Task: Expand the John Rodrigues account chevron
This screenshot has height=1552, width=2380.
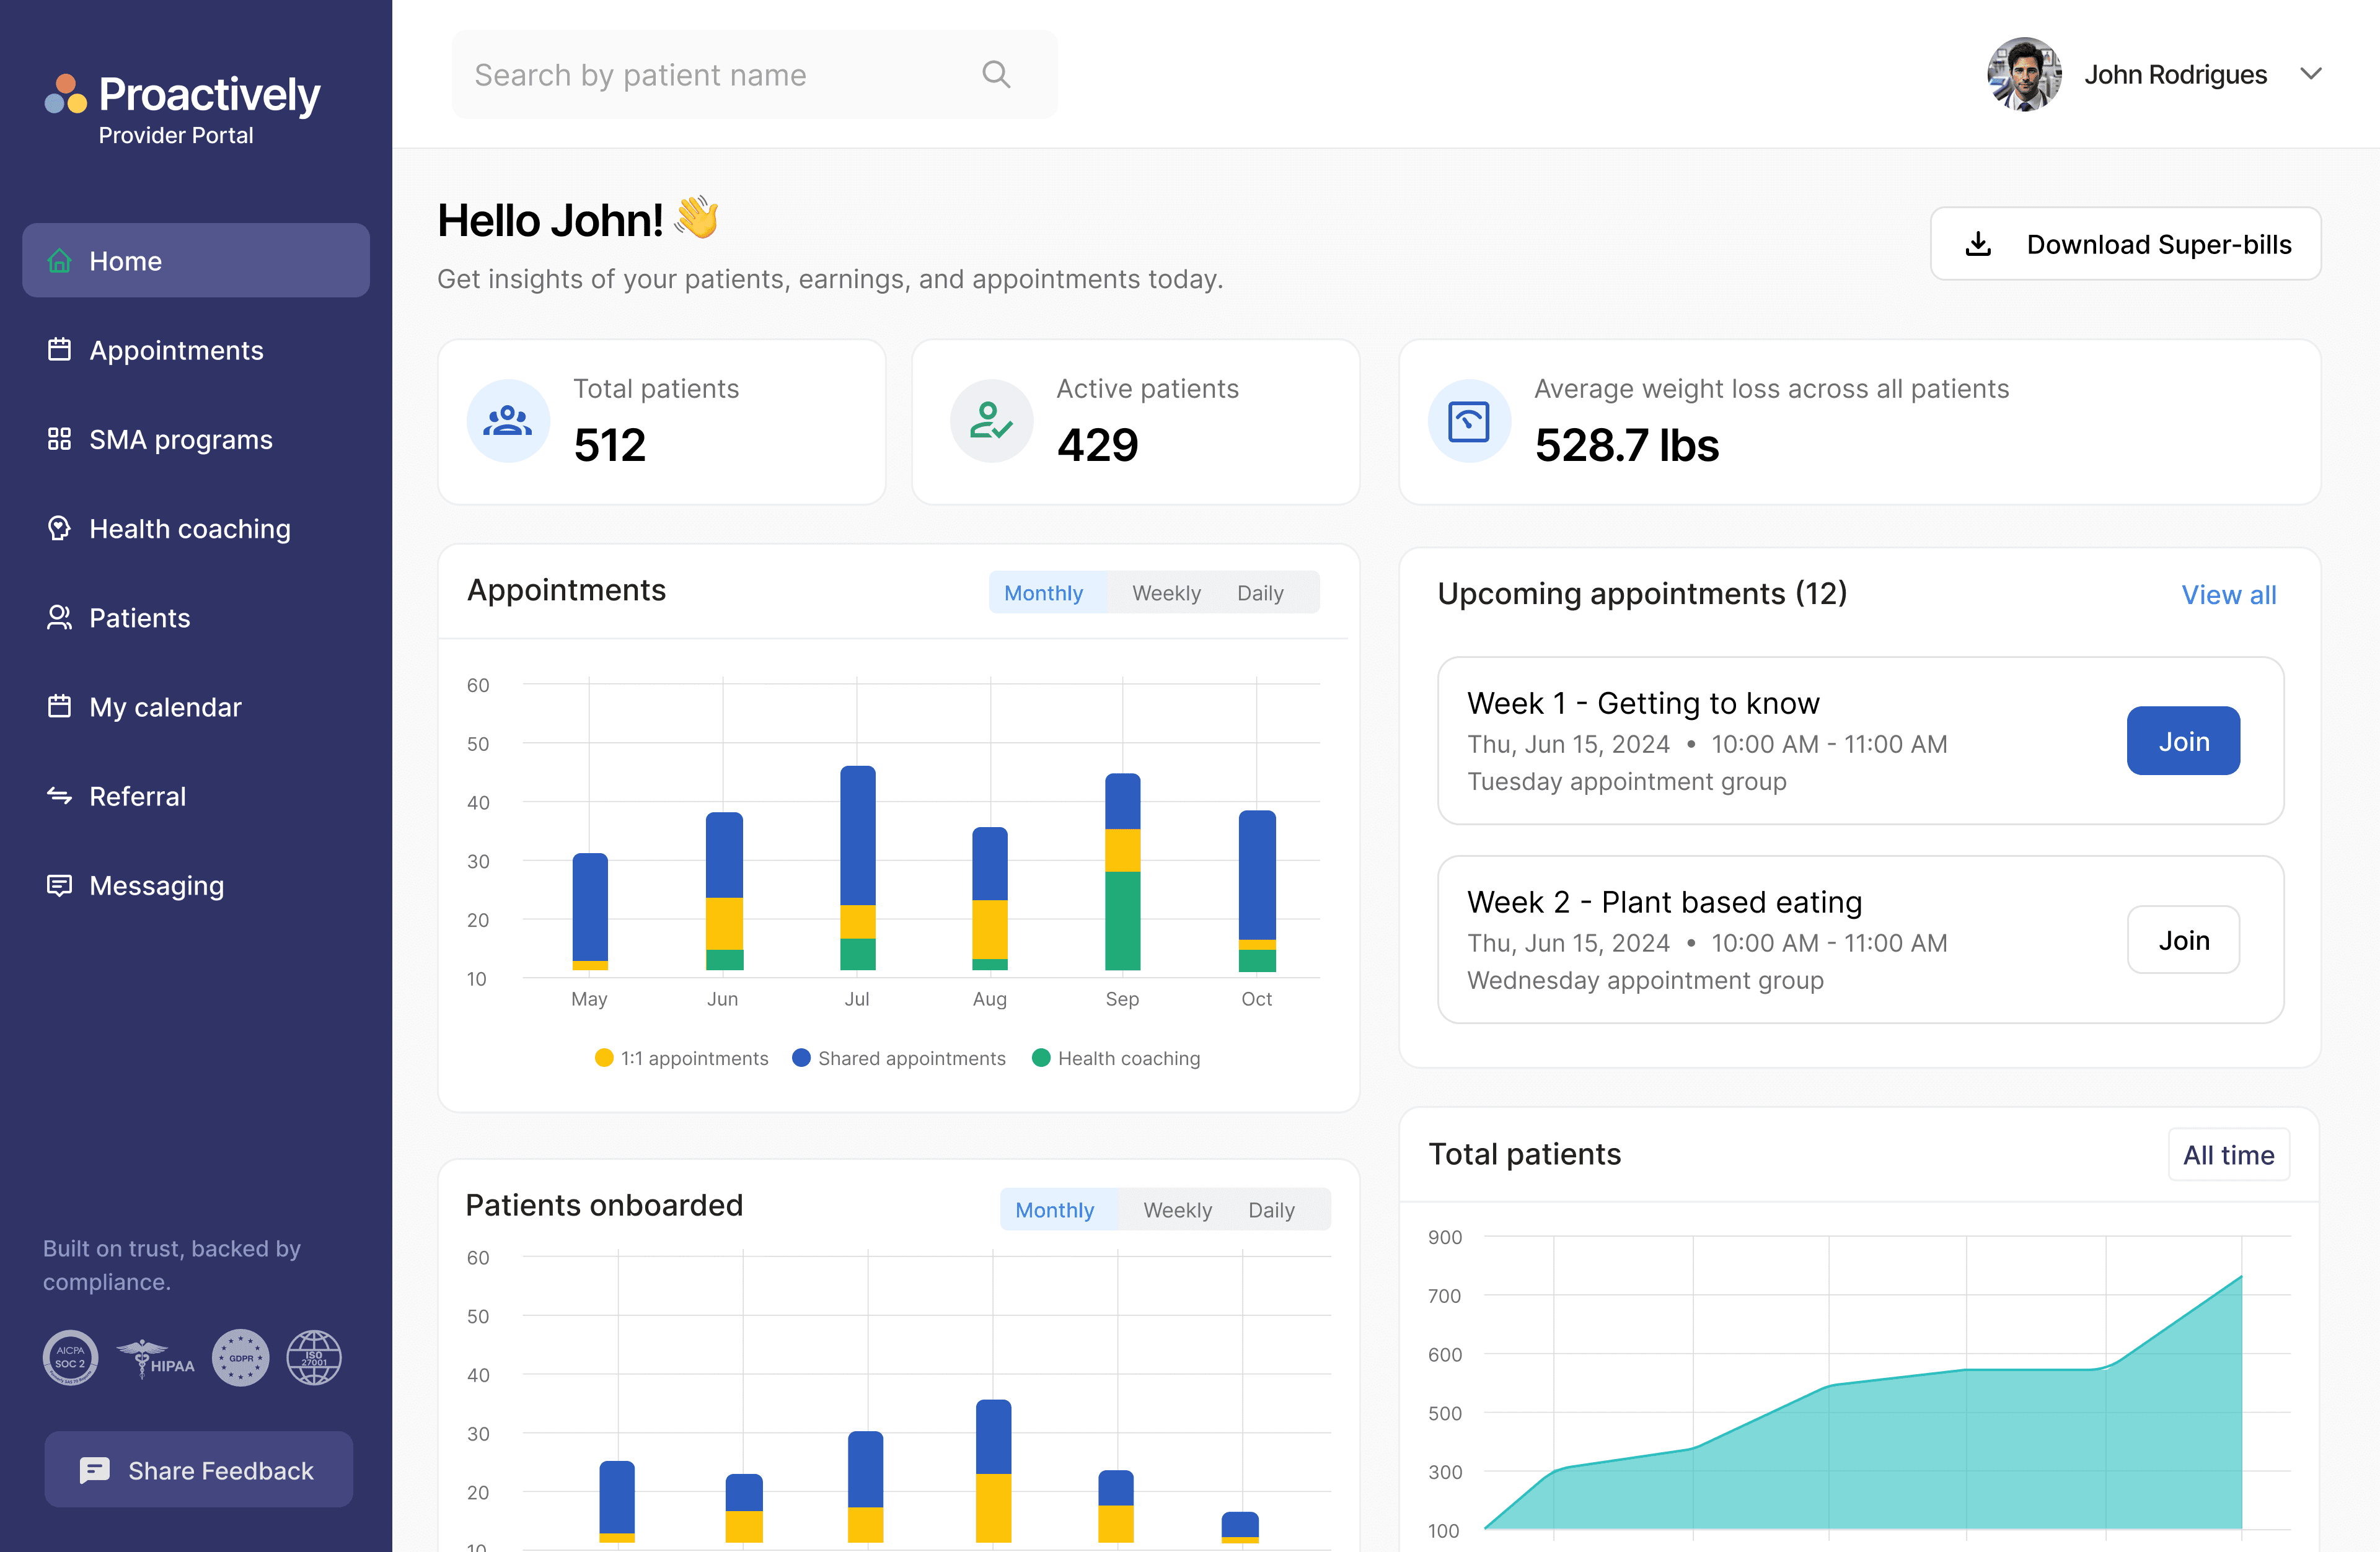Action: coord(2311,74)
